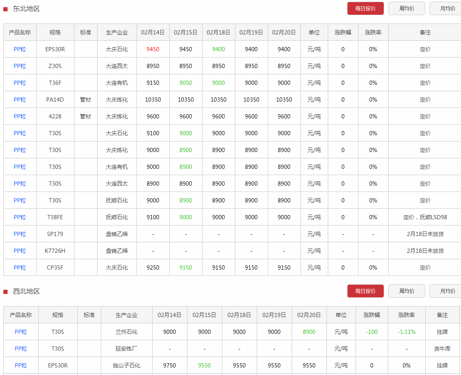Switch to 周均价 in 西北地区 section

point(406,291)
